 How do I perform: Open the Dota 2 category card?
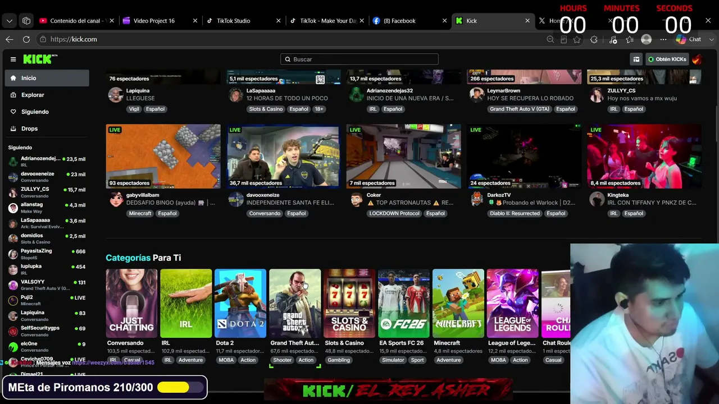pos(240,304)
